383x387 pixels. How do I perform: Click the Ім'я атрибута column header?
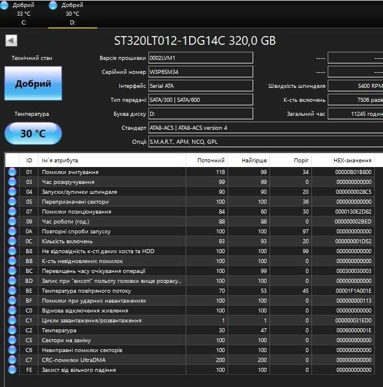pyautogui.click(x=112, y=161)
